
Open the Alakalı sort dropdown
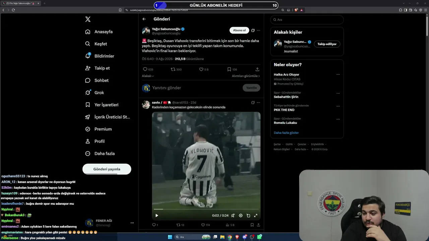(x=148, y=76)
